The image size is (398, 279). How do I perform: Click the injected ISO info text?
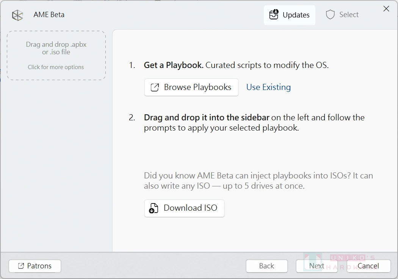tap(258, 180)
